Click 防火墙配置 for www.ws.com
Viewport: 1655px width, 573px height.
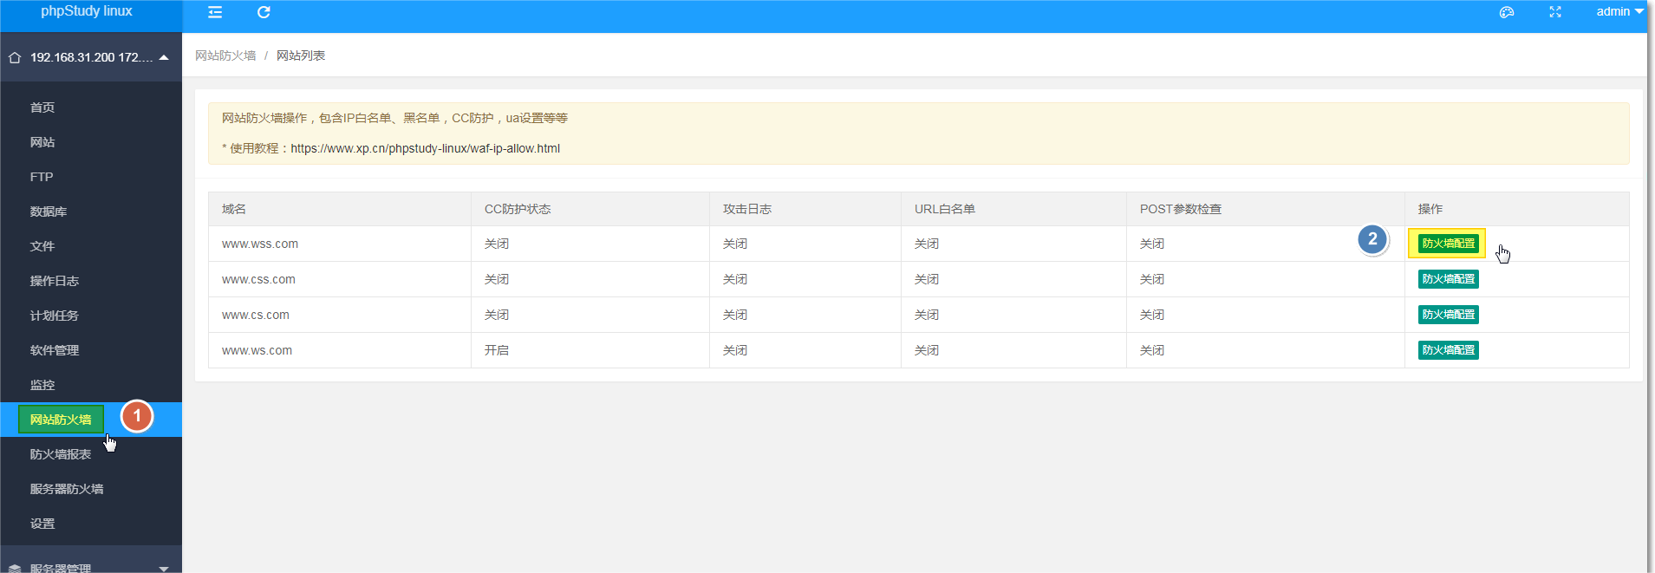coord(1448,350)
